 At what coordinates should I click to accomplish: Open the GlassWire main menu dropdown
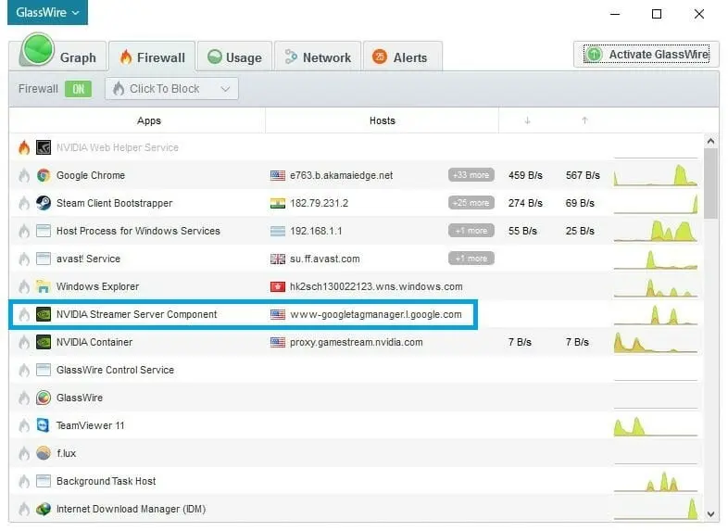coord(47,13)
